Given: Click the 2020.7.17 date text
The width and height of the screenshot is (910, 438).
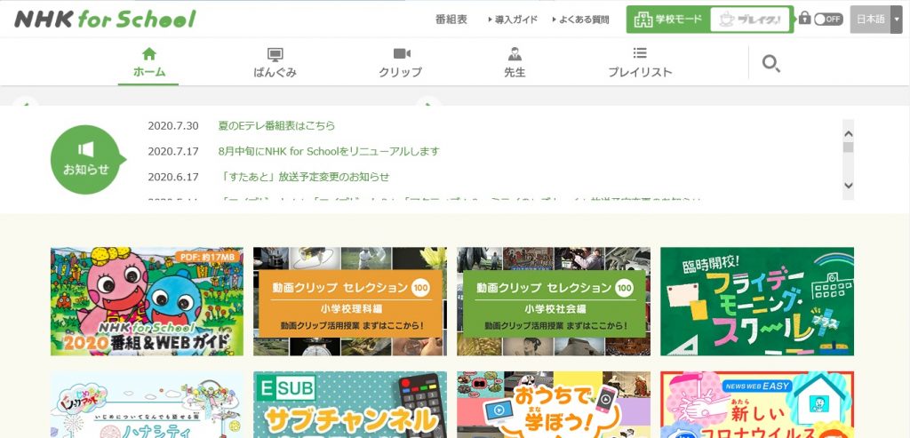Looking at the screenshot, I should click(173, 151).
